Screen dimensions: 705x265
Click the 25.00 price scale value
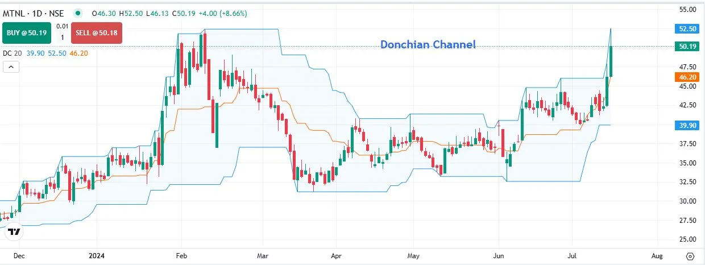coord(688,239)
